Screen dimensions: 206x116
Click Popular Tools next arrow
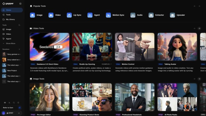click(199, 6)
